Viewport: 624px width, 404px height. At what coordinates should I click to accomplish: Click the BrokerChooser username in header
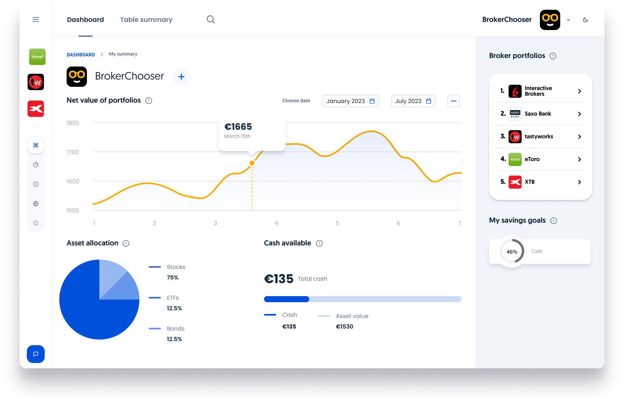point(507,19)
